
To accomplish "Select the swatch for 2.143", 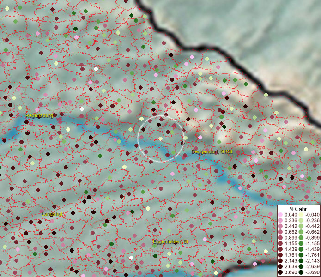I will [280, 261].
